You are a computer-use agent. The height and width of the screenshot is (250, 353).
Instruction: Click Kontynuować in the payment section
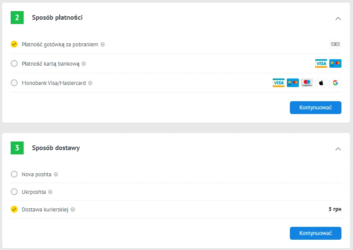coord(315,108)
